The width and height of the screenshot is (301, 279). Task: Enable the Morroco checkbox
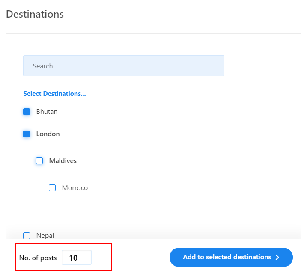[52, 188]
